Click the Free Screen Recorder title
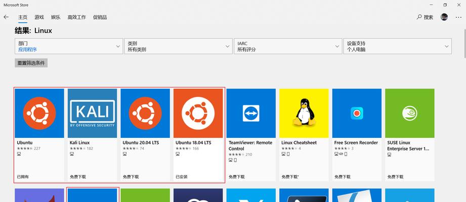The height and width of the screenshot is (202, 466). (356, 143)
